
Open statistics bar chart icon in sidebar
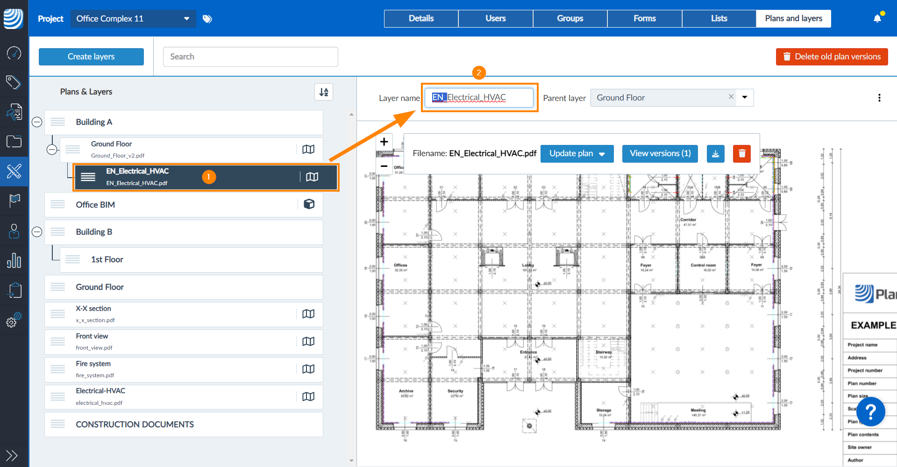coord(14,261)
